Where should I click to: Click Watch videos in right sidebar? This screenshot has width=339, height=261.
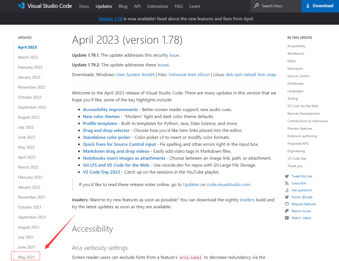point(301,218)
